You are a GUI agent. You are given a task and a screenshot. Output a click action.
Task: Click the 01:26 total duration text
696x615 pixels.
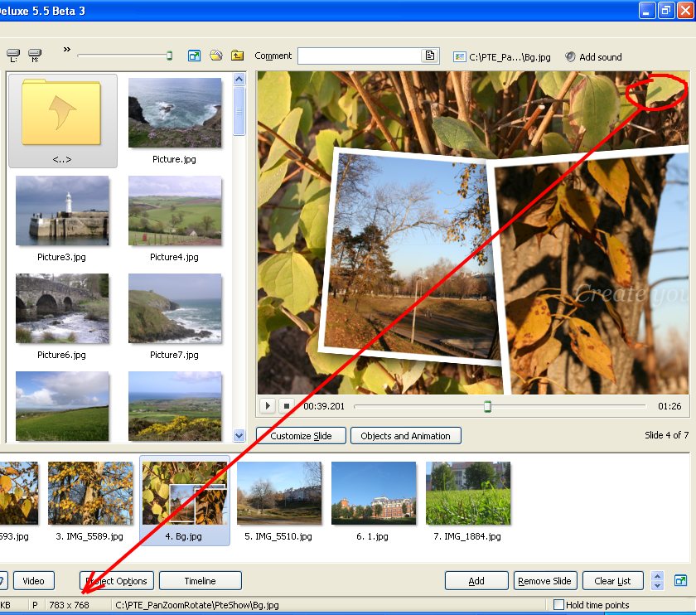click(669, 406)
